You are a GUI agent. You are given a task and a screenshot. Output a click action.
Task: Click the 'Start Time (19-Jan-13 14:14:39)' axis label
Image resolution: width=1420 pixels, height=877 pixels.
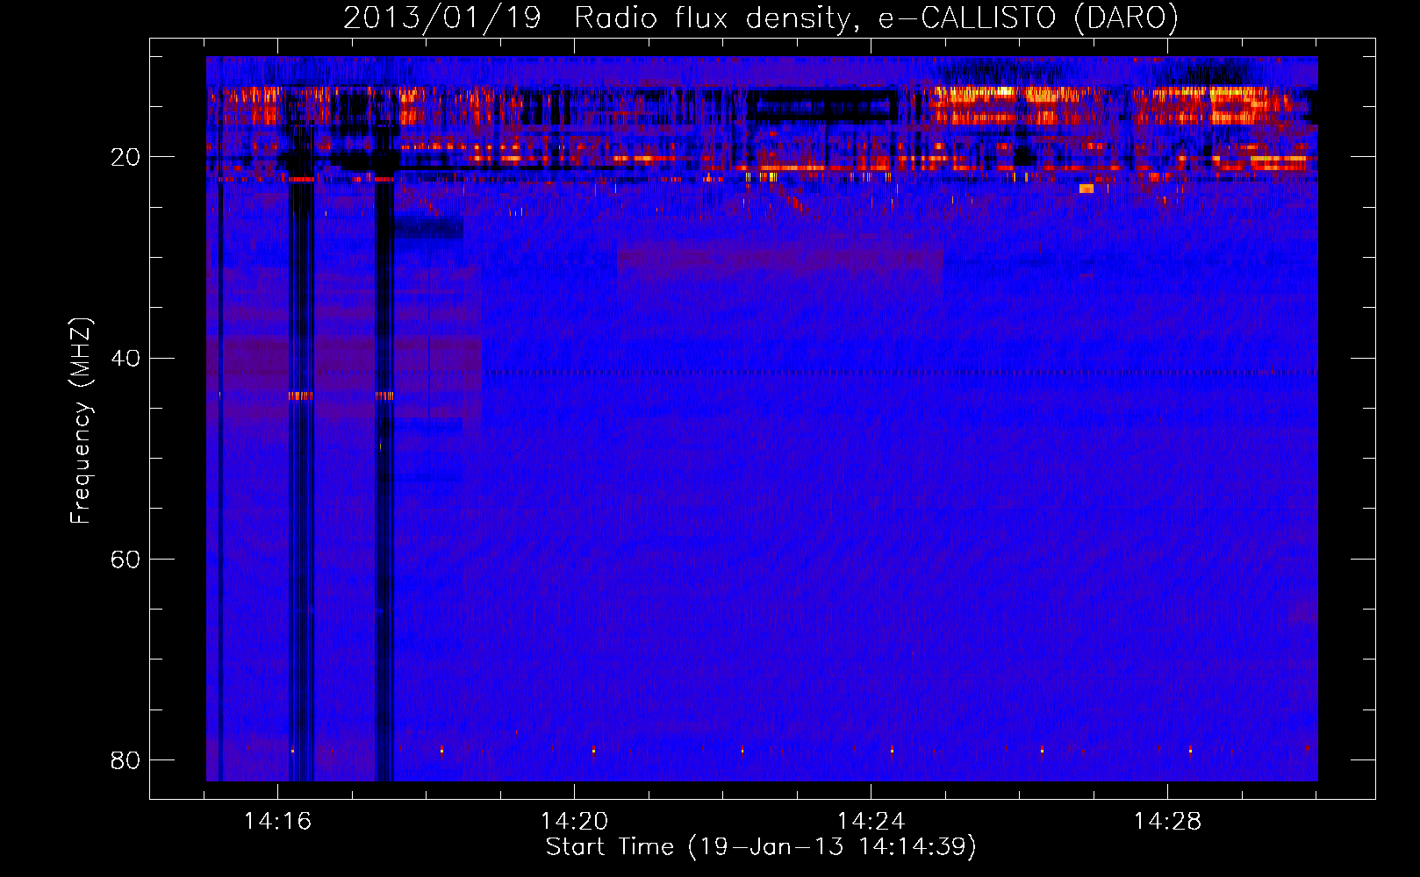[x=761, y=847]
